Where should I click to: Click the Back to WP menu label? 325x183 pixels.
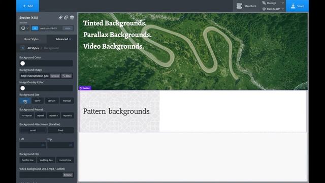(x=273, y=9)
